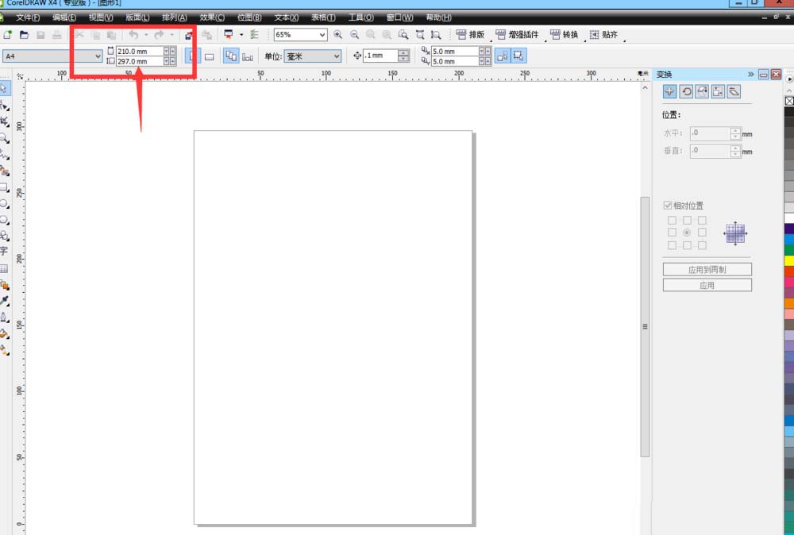Toggle the 相对位置 checkbox
The image size is (794, 535).
(x=668, y=205)
